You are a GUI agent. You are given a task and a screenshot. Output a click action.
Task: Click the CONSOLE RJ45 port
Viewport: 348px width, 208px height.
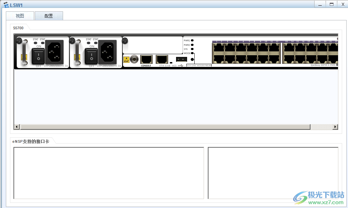tap(146, 59)
